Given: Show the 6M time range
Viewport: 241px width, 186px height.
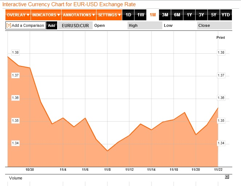Looking at the screenshot, I should [x=177, y=15].
